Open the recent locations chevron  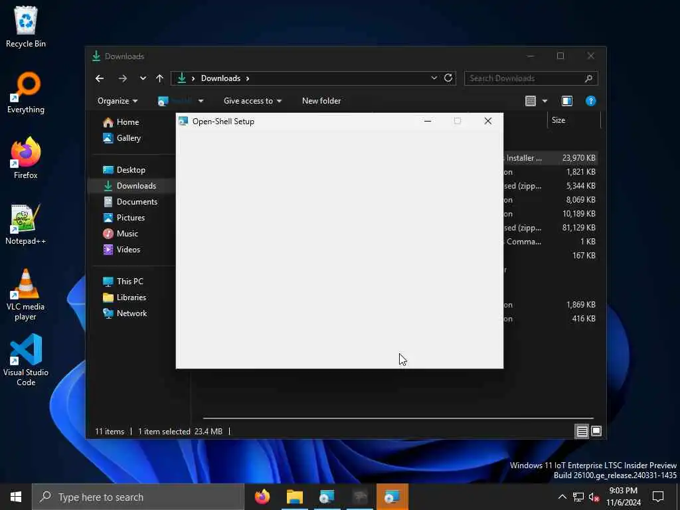coord(143,78)
